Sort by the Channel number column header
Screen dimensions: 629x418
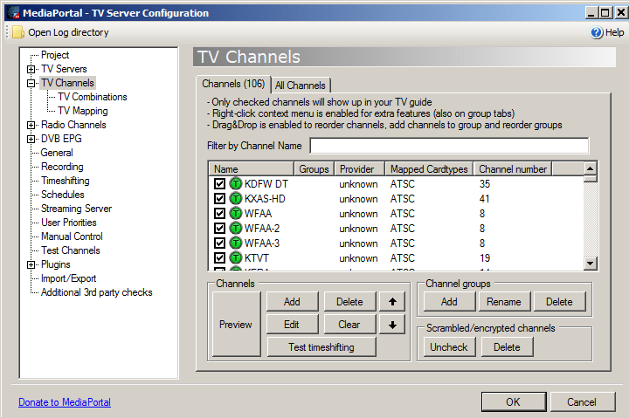tap(512, 169)
